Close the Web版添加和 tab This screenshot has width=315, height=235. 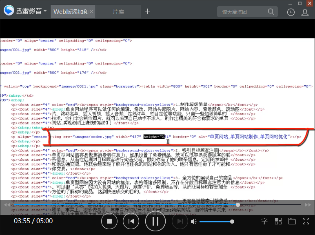(x=91, y=12)
